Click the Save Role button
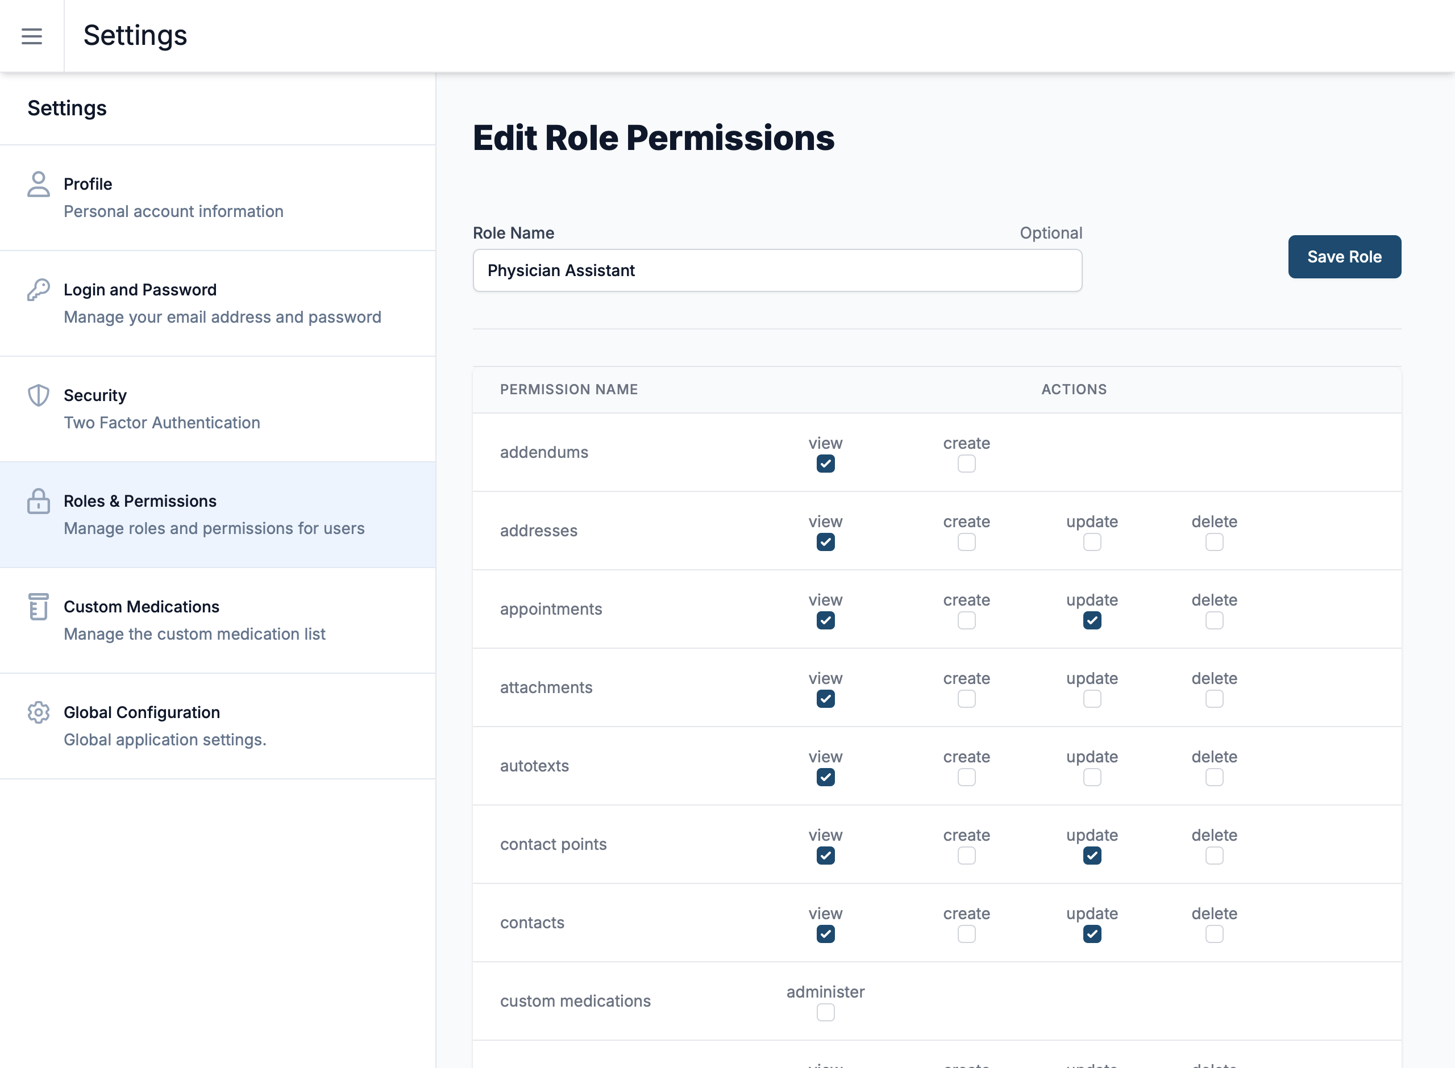 click(1344, 257)
